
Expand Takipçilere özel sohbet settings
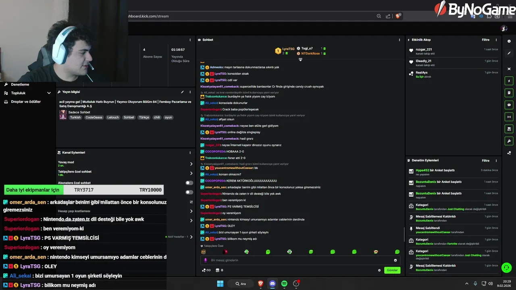coord(191,173)
